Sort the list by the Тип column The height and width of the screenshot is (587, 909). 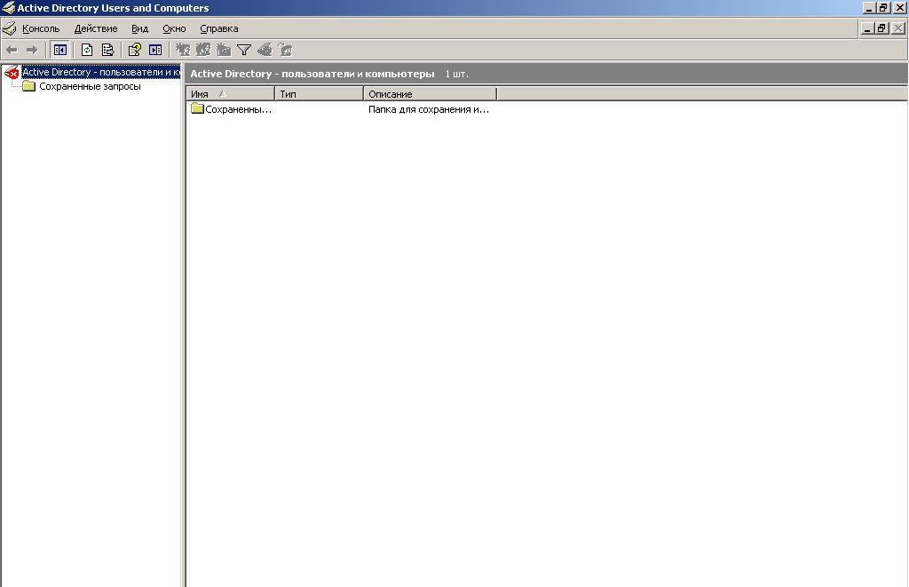point(319,94)
